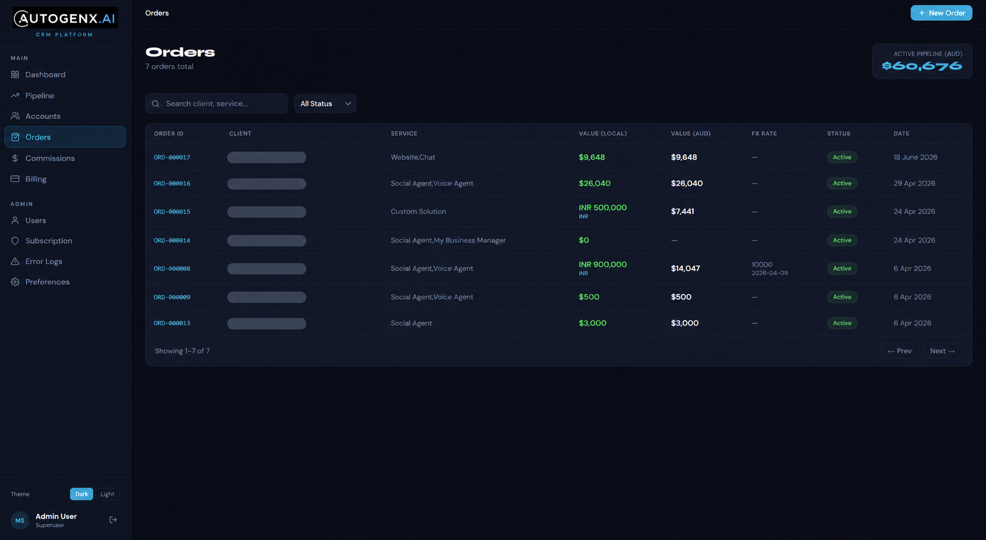The height and width of the screenshot is (540, 986).
Task: Click the Date column header
Action: pyautogui.click(x=902, y=134)
